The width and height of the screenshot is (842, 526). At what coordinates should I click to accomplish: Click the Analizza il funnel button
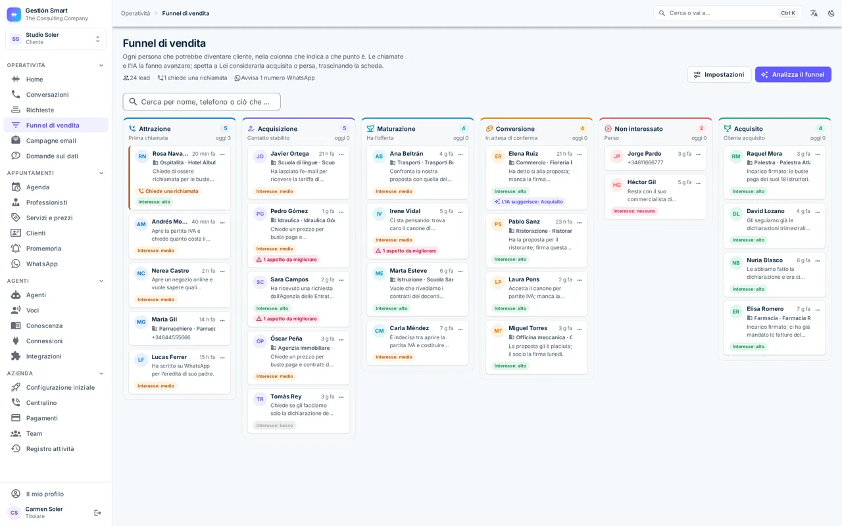click(x=793, y=74)
